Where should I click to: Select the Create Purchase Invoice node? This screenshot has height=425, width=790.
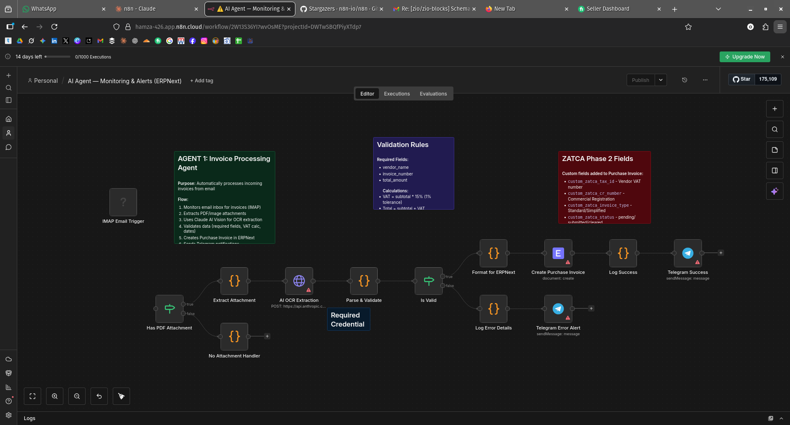pos(558,253)
